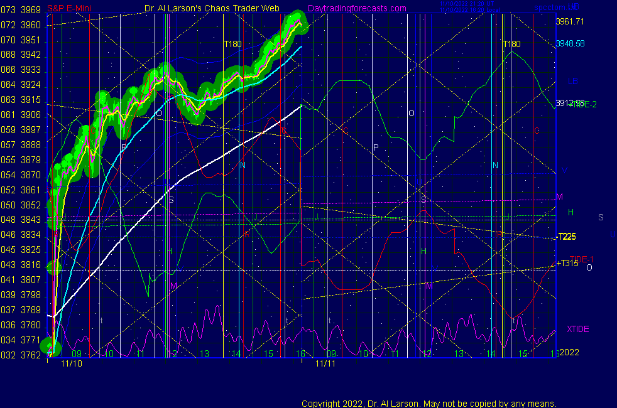Image resolution: width=617 pixels, height=408 pixels.
Task: Click the blue LB label on right edge
Action: (x=572, y=82)
